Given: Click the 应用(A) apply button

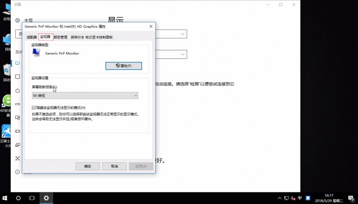Looking at the screenshot, I should (x=141, y=166).
